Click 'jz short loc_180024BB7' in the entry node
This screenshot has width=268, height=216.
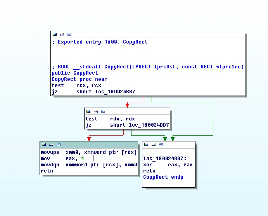tap(93, 92)
